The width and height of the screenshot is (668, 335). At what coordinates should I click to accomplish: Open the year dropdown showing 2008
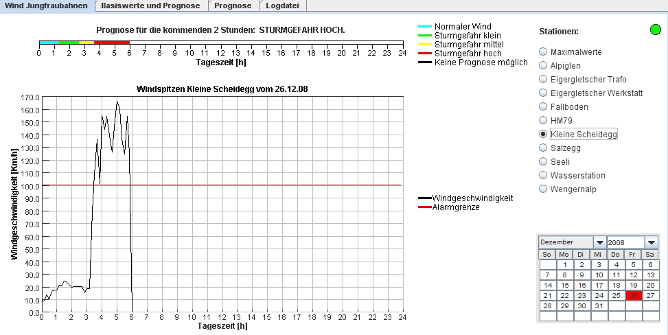pos(651,242)
